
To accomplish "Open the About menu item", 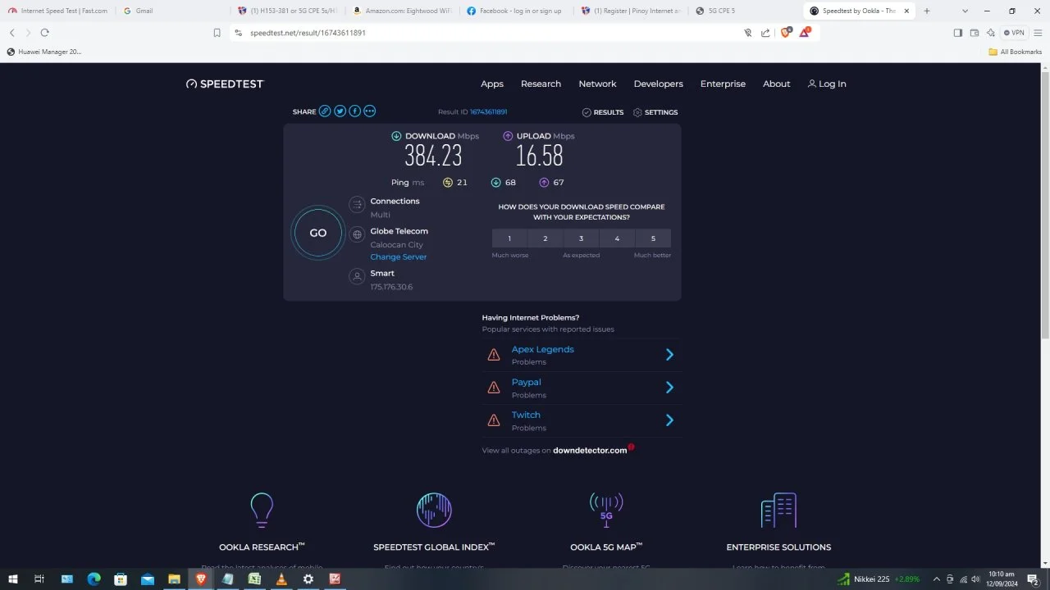I will point(776,84).
